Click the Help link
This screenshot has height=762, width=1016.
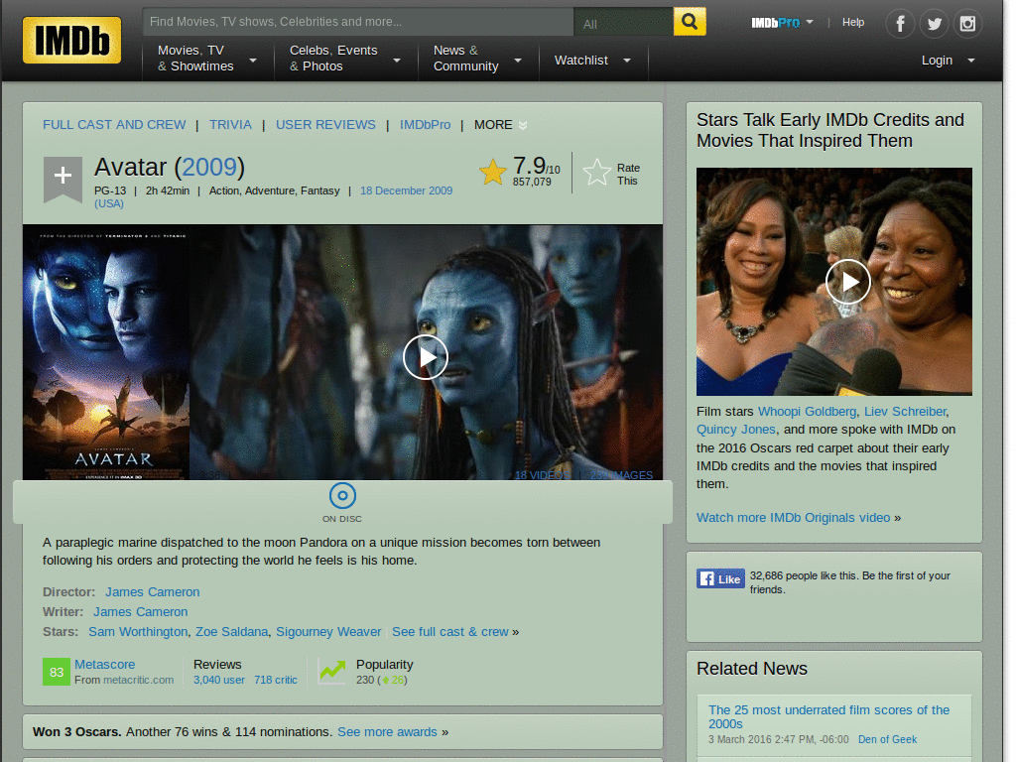(852, 22)
